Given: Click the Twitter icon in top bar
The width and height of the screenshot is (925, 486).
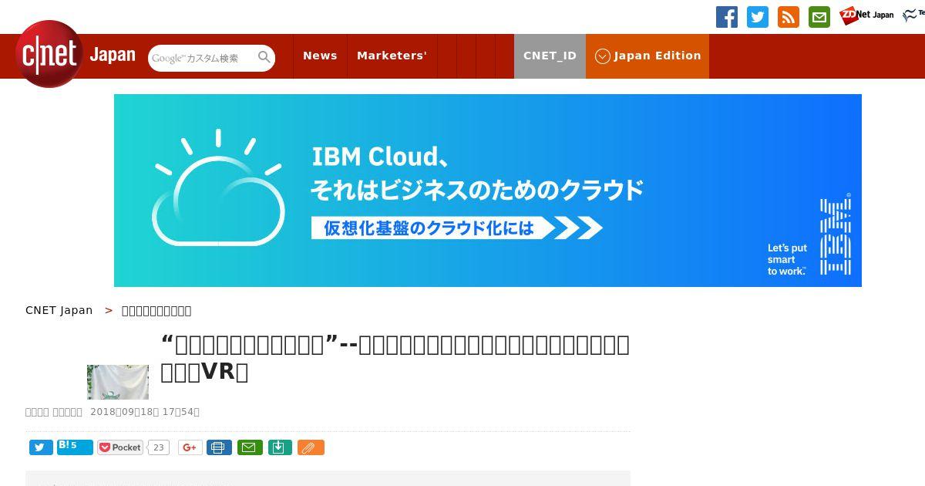Looking at the screenshot, I should click(758, 17).
